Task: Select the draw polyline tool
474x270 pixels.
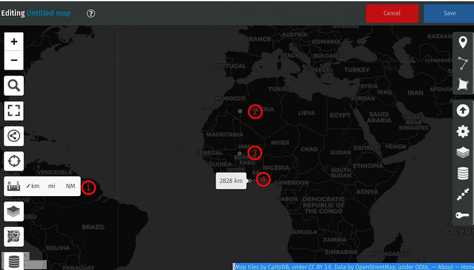Action: tap(463, 63)
